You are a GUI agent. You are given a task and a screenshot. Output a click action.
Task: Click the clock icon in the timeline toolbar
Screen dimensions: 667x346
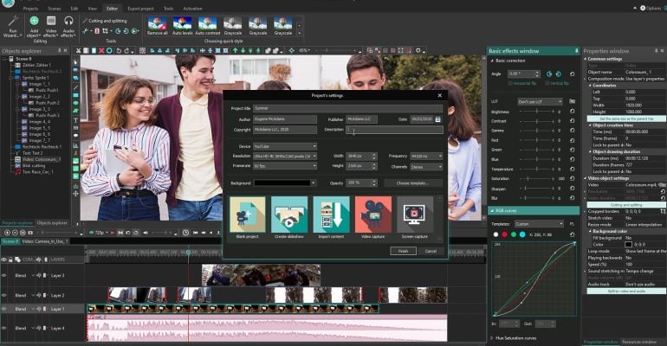185,233
